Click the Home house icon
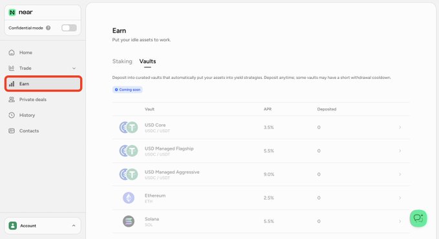This screenshot has width=439, height=239. tap(12, 52)
